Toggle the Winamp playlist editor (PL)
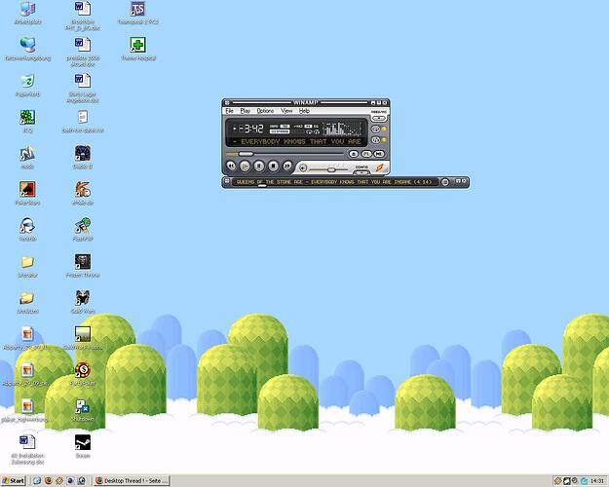The width and height of the screenshot is (609, 487). click(366, 154)
